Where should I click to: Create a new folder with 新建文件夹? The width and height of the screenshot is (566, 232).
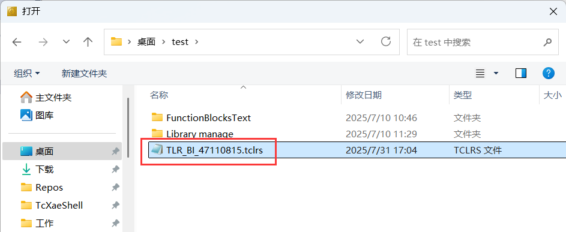[84, 74]
